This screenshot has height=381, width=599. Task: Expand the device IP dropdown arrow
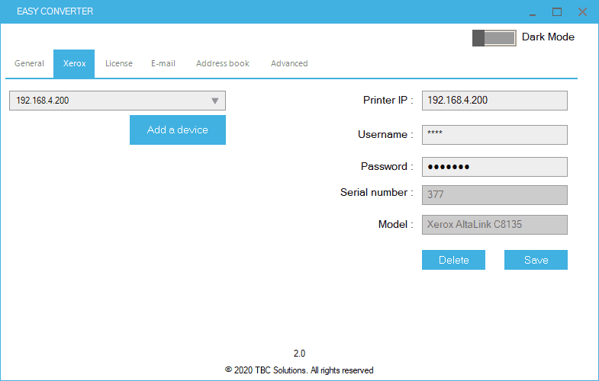point(214,101)
